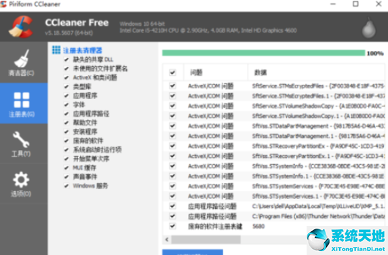Click the CCleaner Free title text
Image resolution: width=388 pixels, height=255 pixels.
click(77, 23)
